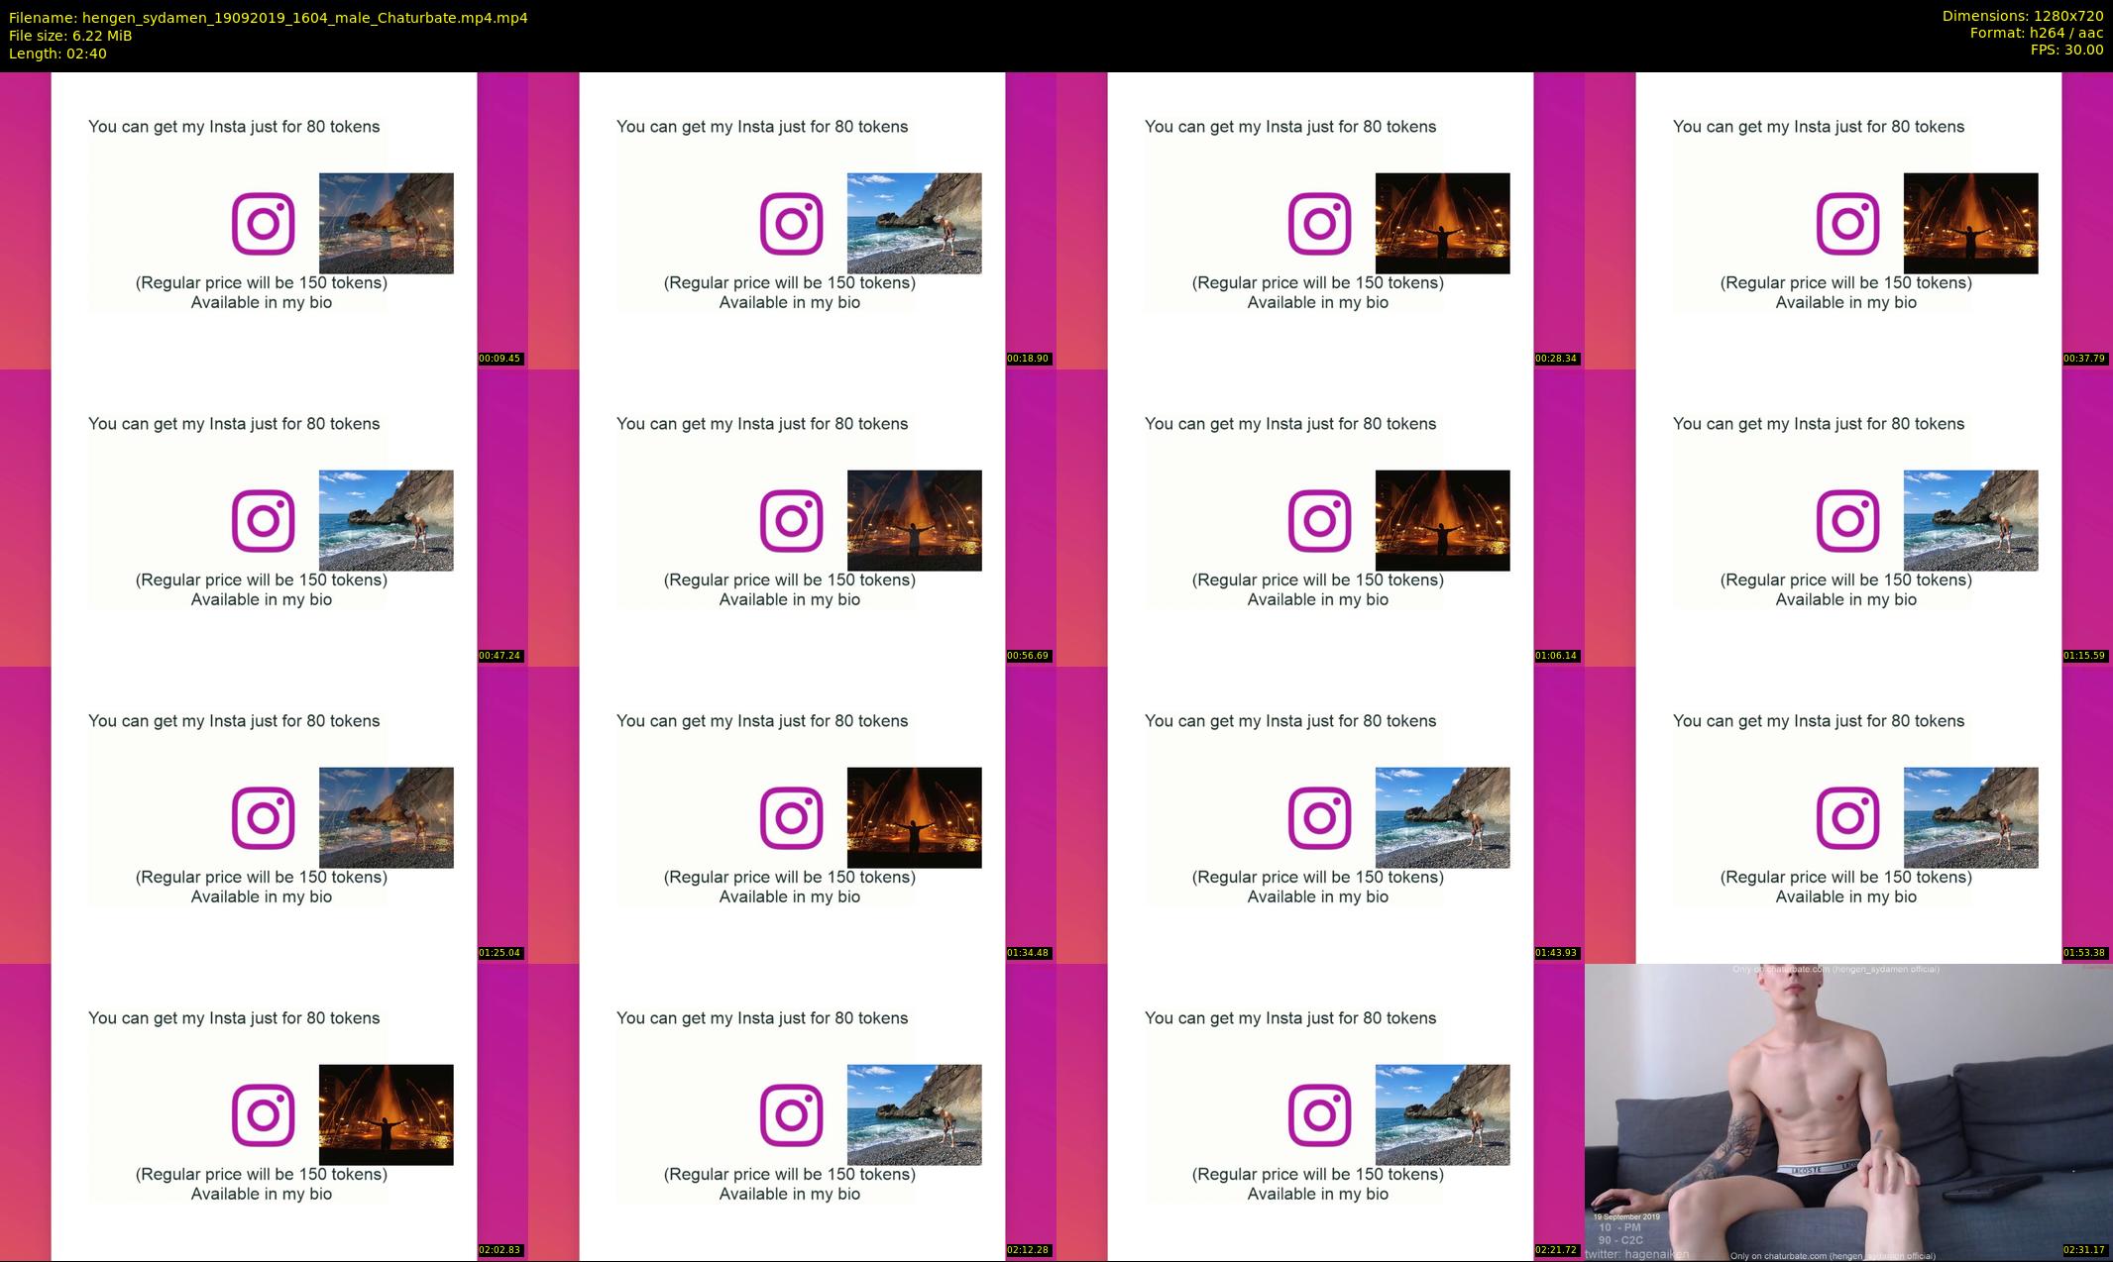Screen dimensions: 2113x1262
Task: Pick the Instagram logo in the 01:34.48 frame
Action: pos(791,818)
